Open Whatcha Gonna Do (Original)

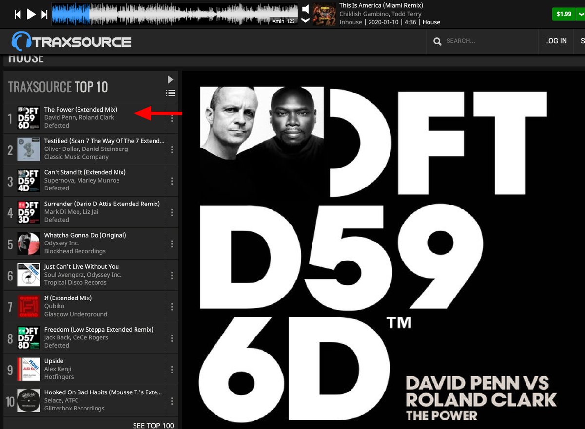pos(85,235)
